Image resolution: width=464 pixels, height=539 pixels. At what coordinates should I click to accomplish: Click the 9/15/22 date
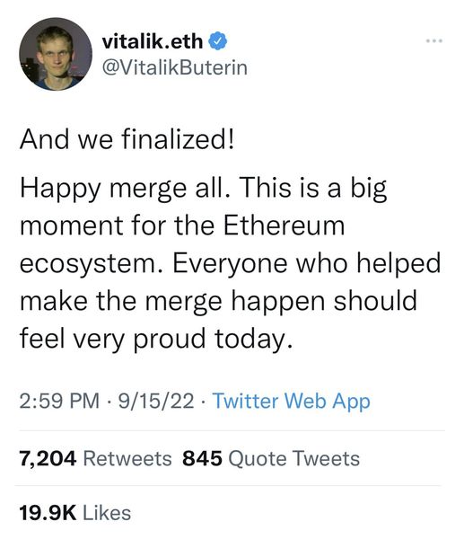(156, 402)
